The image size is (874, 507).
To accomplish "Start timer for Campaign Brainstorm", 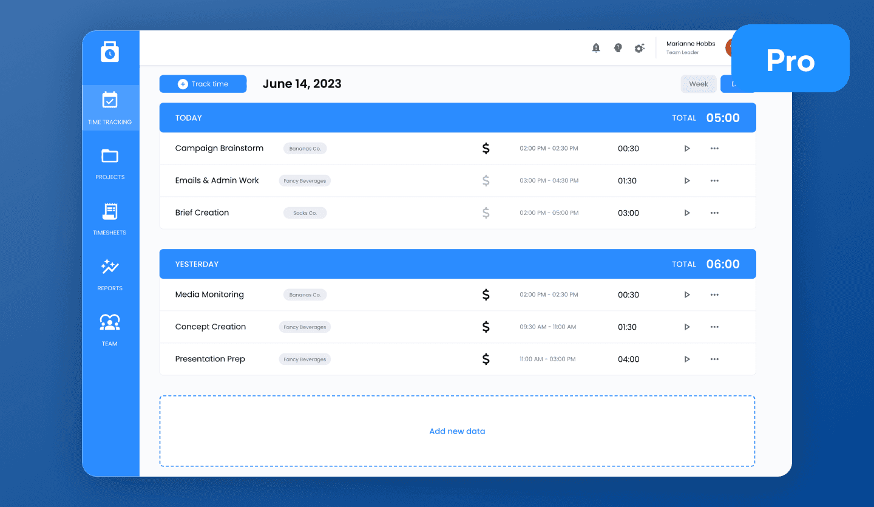I will (687, 148).
